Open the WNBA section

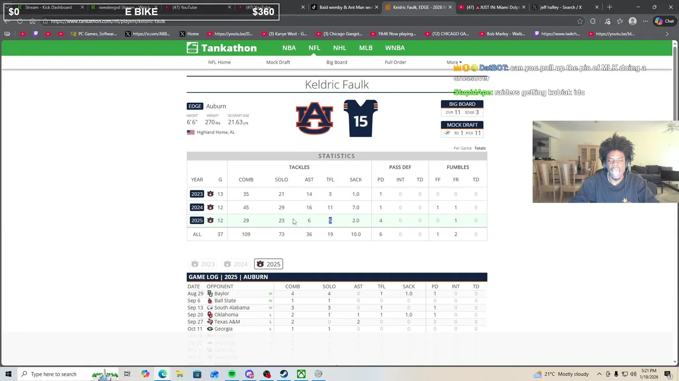click(395, 48)
